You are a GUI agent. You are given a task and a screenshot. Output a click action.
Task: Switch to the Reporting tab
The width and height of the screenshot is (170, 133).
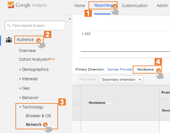tap(104, 5)
